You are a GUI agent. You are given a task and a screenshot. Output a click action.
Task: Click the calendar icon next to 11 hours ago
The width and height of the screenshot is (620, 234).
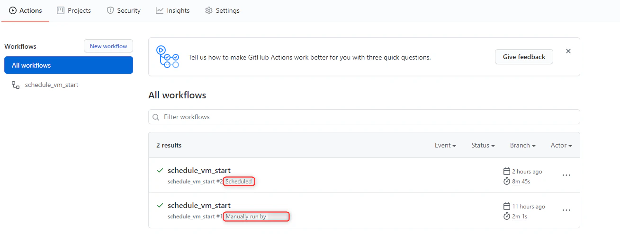pyautogui.click(x=506, y=206)
